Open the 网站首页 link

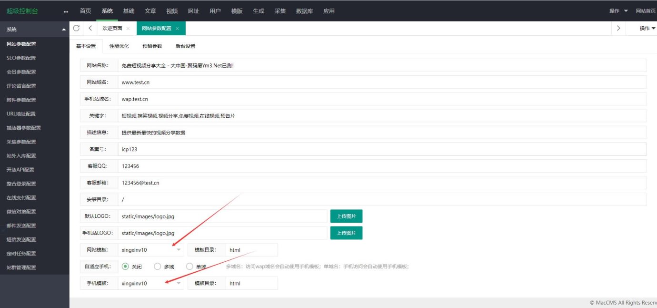click(646, 11)
